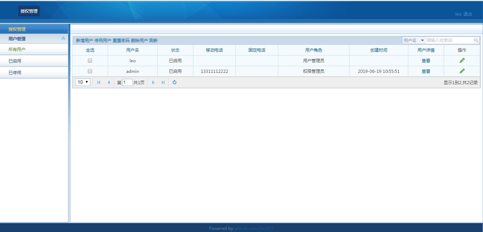483x232 pixels.
Task: Click 刷新 in the toolbar
Action: point(153,41)
